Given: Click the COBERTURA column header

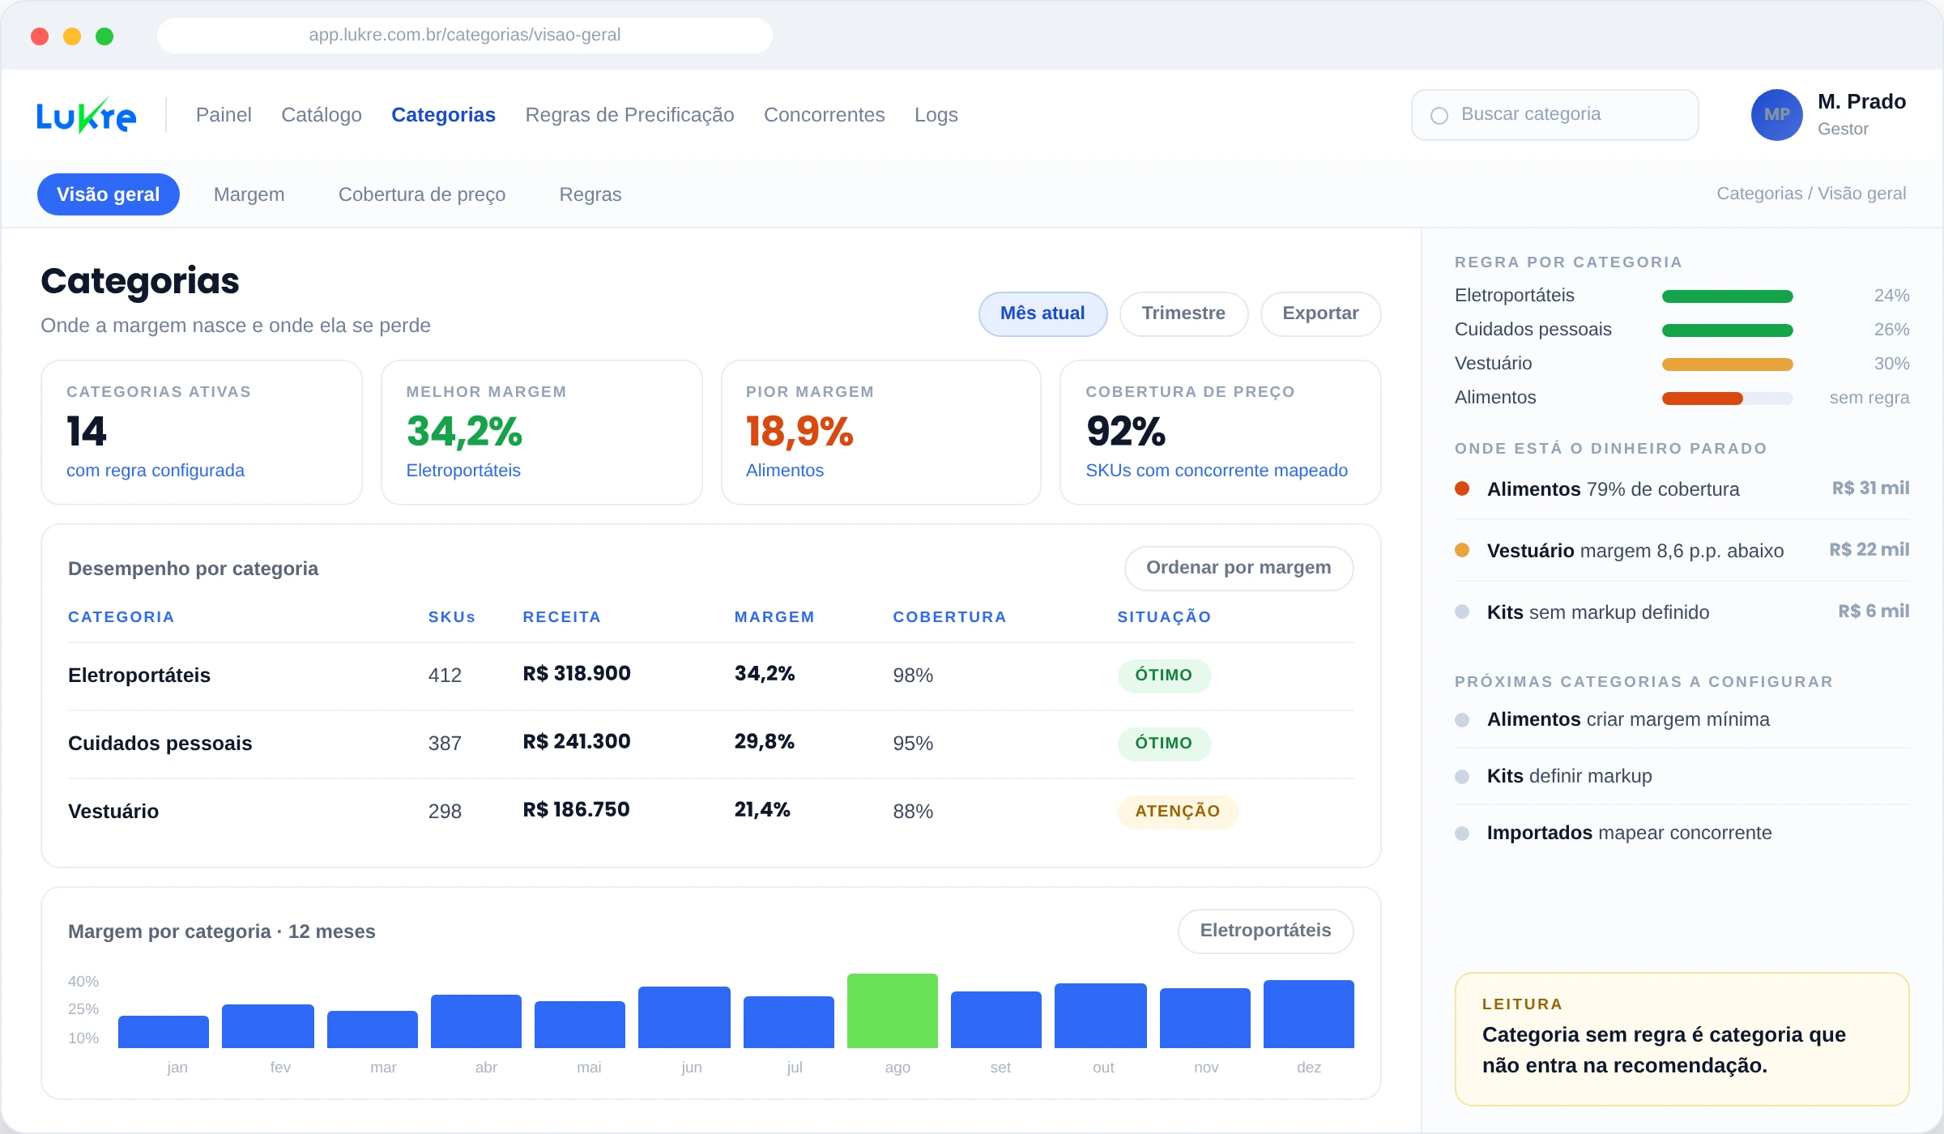Looking at the screenshot, I should 949,617.
